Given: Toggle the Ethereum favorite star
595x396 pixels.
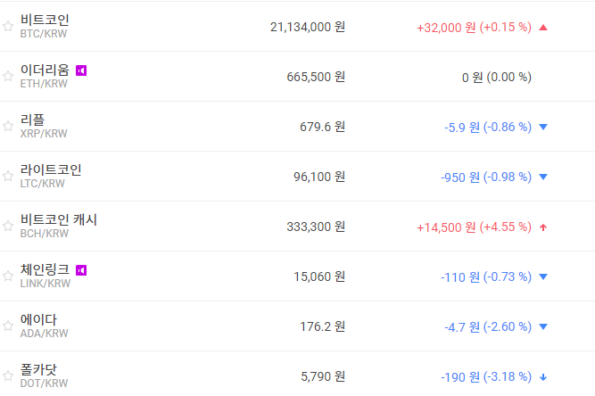Looking at the screenshot, I should (8, 77).
